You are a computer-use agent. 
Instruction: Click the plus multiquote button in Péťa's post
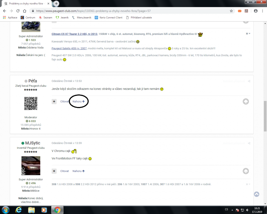click(54, 102)
